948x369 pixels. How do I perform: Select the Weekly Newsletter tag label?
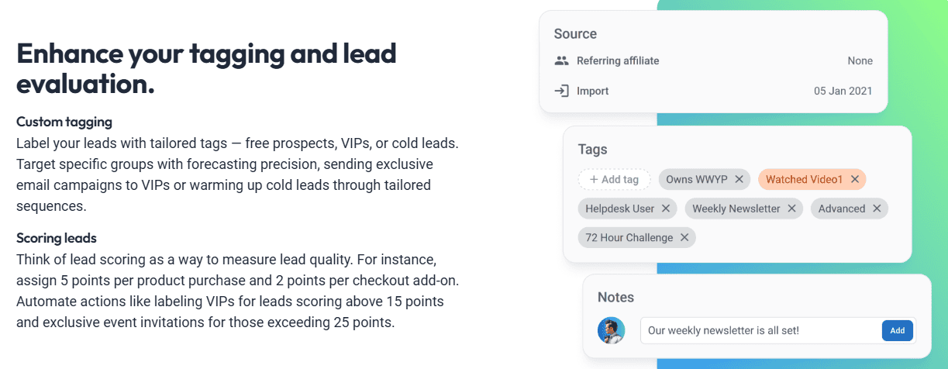(736, 209)
